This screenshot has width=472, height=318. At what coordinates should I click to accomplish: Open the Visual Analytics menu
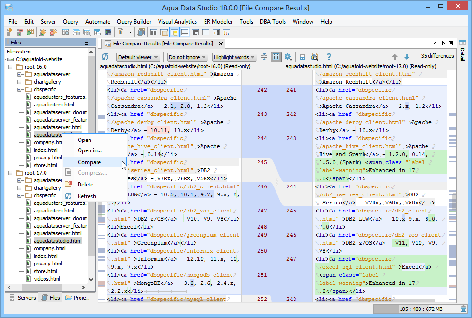[x=178, y=22]
